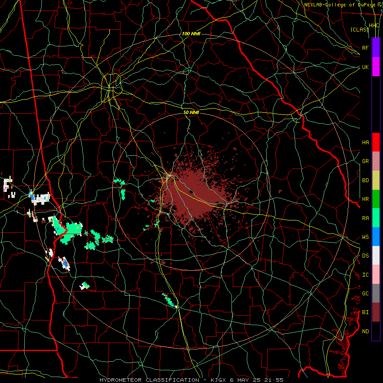Click the 'RF' legend label

pos(365,48)
